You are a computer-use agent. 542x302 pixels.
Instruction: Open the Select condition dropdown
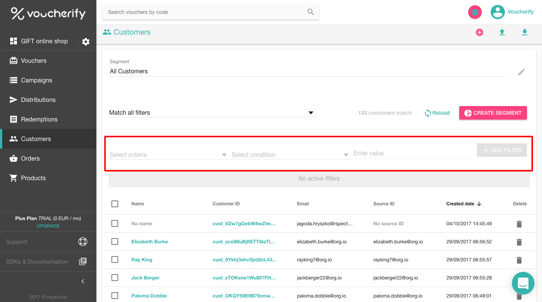[x=290, y=155]
